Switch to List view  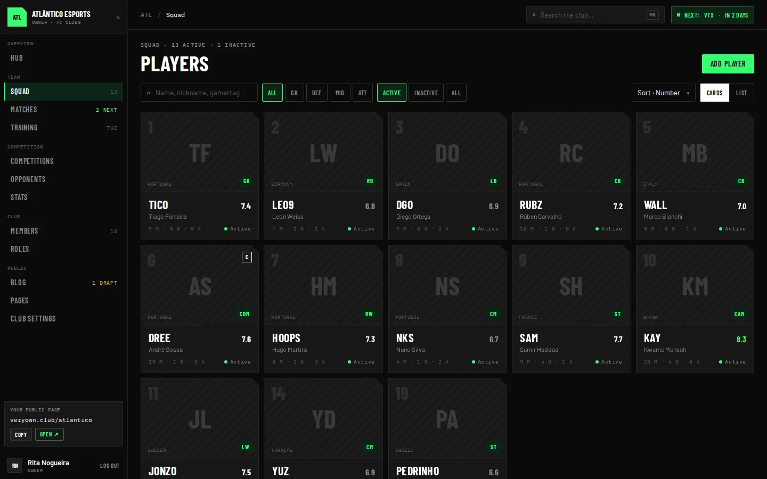(x=741, y=93)
